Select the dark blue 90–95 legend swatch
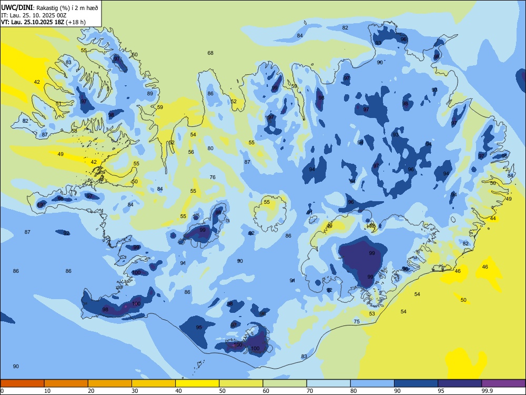The width and height of the screenshot is (526, 395). [416, 383]
